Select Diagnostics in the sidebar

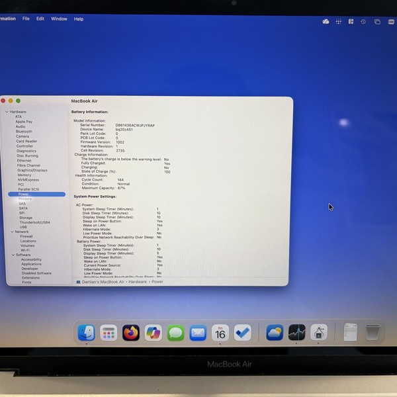[x=26, y=151]
